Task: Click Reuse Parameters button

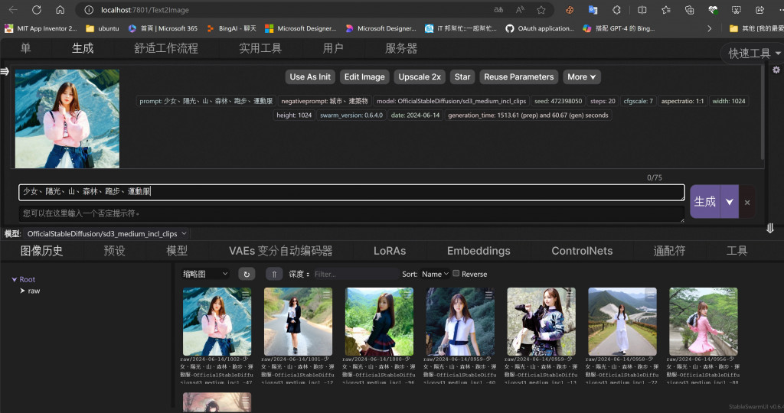Action: pos(518,77)
